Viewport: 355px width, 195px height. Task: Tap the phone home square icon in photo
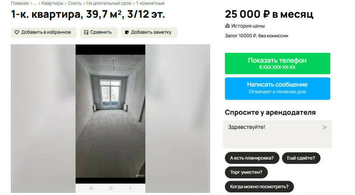click(110, 188)
